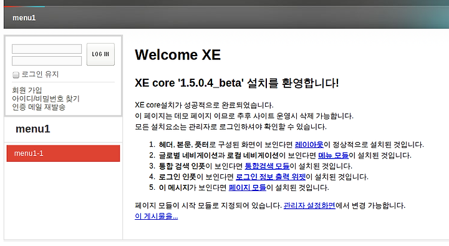The image size is (449, 246).
Task: Open the 회원 가입 link
Action: [27, 91]
